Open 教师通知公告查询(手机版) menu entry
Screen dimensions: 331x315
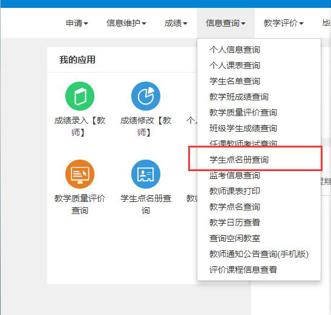click(x=259, y=254)
